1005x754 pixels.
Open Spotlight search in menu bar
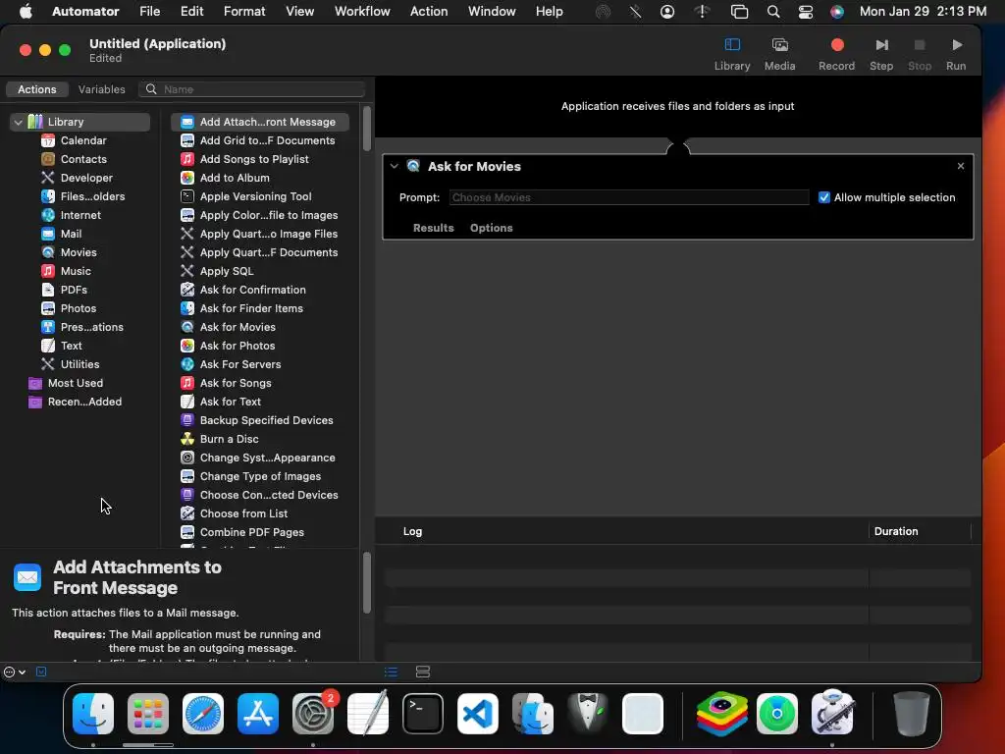point(773,12)
